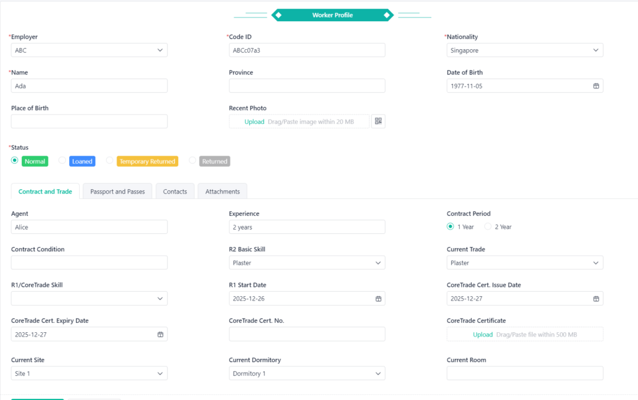Click CoreTrade Cert. Expiry Date calendar icon
This screenshot has height=400, width=638.
[x=160, y=335]
